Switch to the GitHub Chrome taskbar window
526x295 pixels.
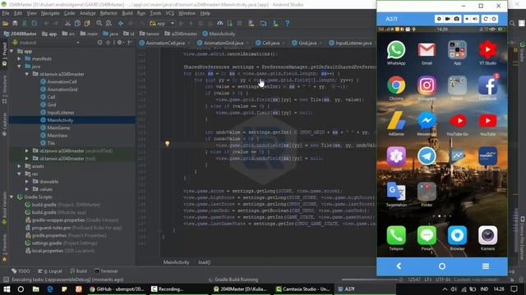click(117, 289)
